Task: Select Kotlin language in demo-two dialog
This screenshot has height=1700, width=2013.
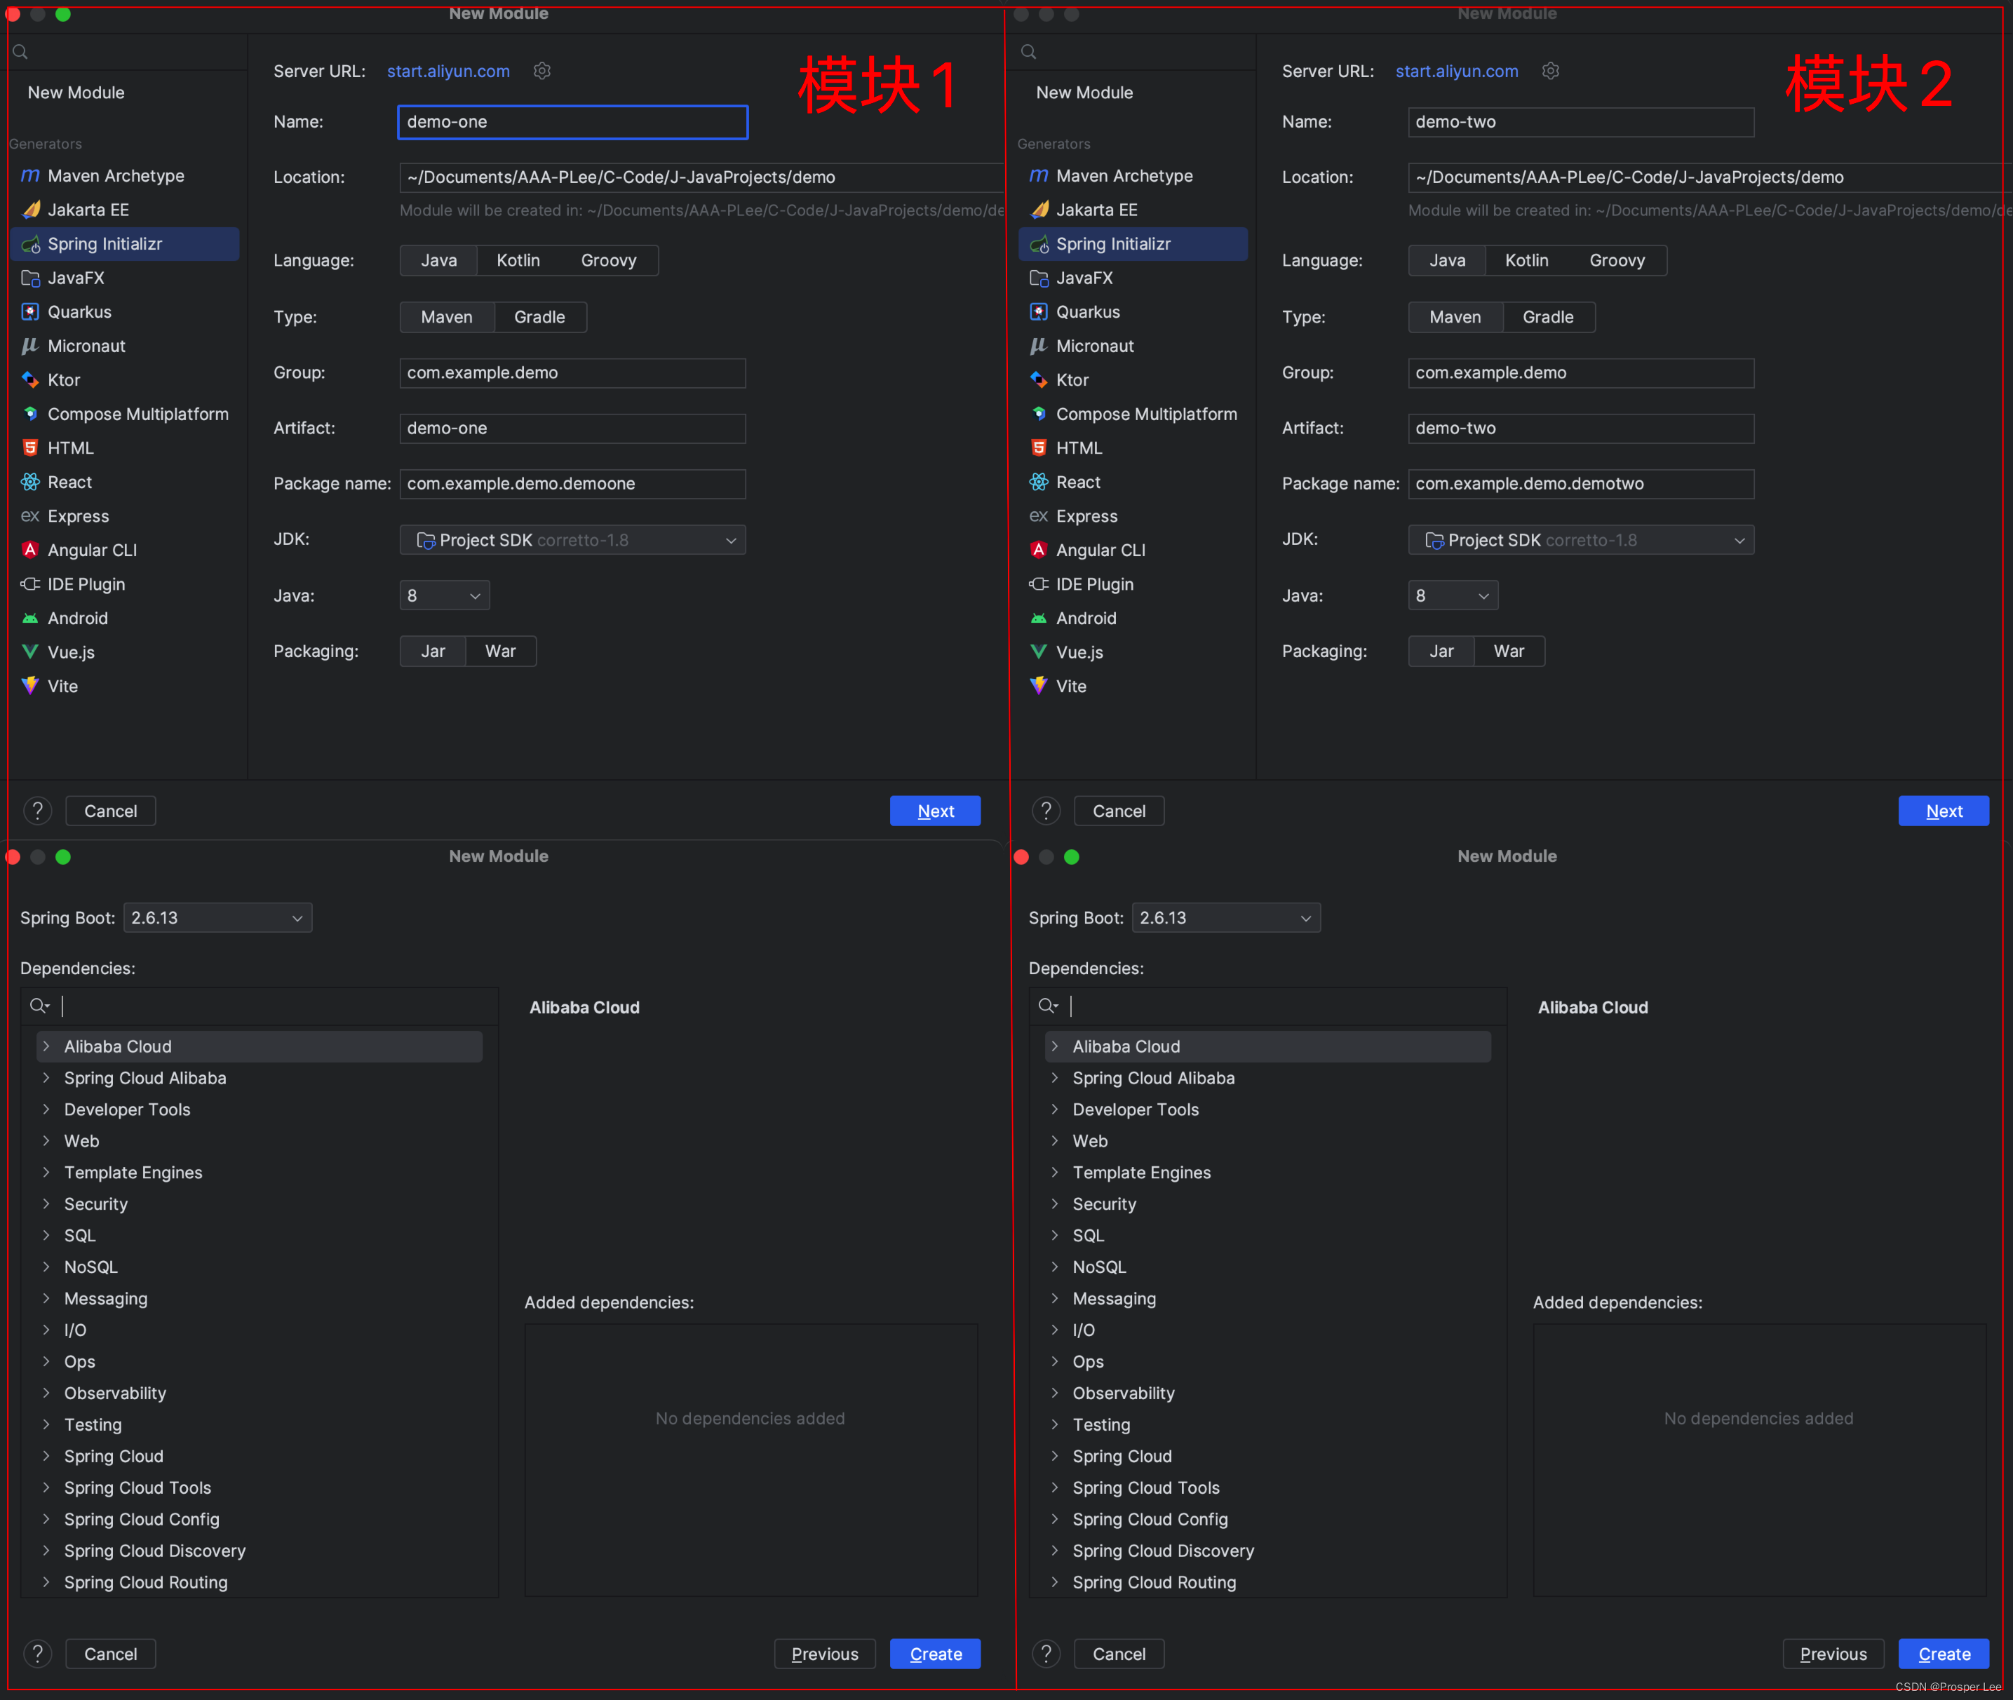Action: [1526, 260]
